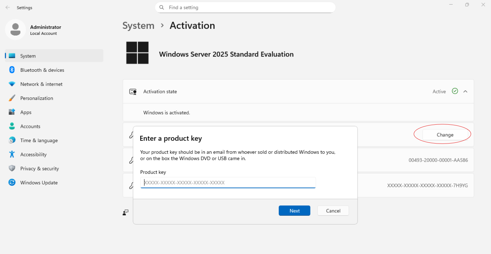Click the Time & language globe icon
The height and width of the screenshot is (254, 491).
[12, 140]
